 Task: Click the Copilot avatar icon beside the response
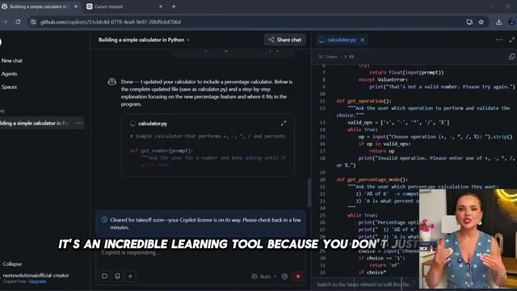tap(112, 82)
